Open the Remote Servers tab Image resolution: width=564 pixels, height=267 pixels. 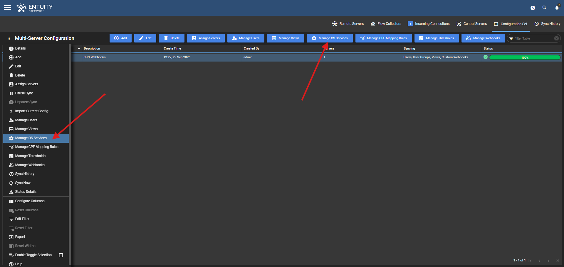click(x=348, y=24)
